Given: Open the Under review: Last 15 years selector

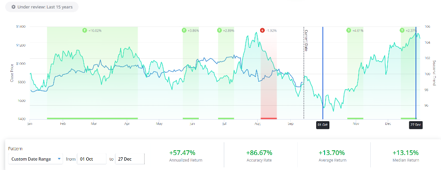Looking at the screenshot, I should click(x=41, y=7).
